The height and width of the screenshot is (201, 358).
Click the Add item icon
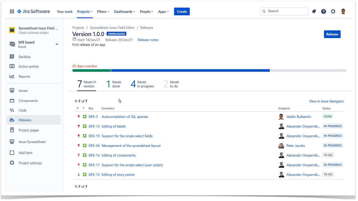click(12, 153)
